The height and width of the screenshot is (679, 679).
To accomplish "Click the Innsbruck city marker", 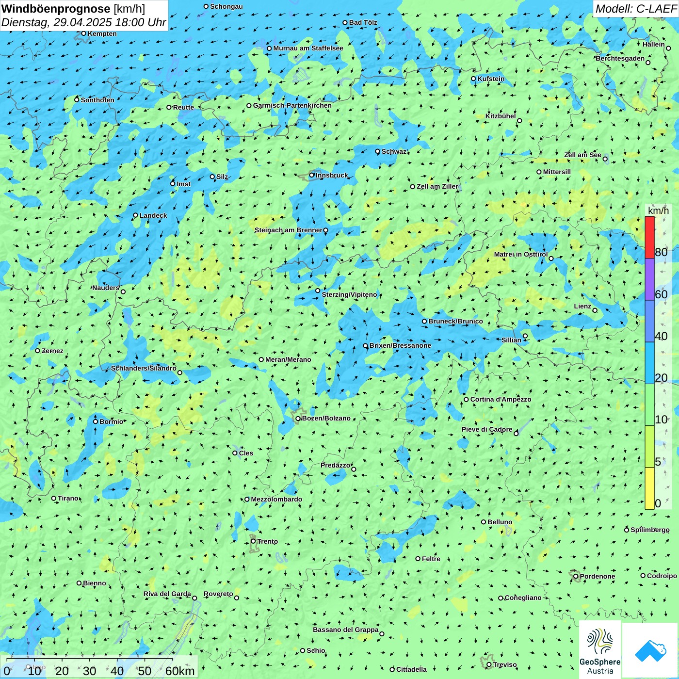I will pyautogui.click(x=312, y=175).
